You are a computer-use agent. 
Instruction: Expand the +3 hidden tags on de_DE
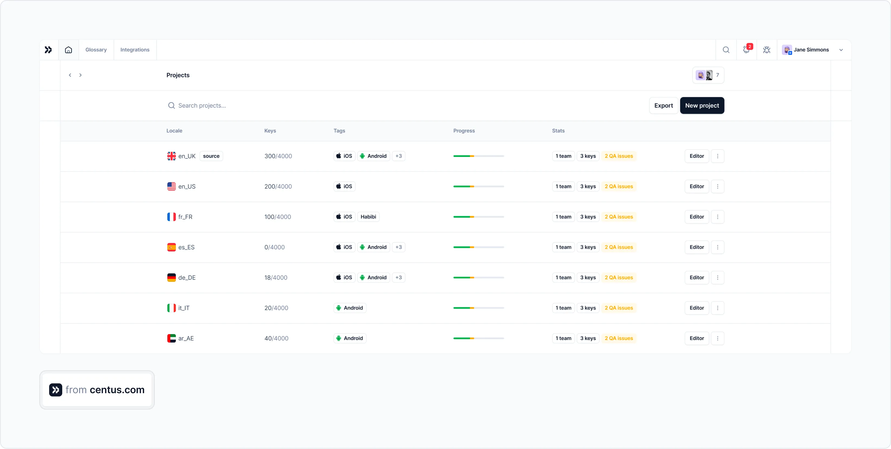click(x=398, y=277)
